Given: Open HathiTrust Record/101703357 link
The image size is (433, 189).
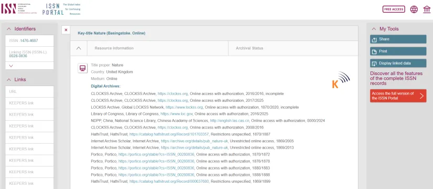Looking at the screenshot, I should tap(170, 134).
